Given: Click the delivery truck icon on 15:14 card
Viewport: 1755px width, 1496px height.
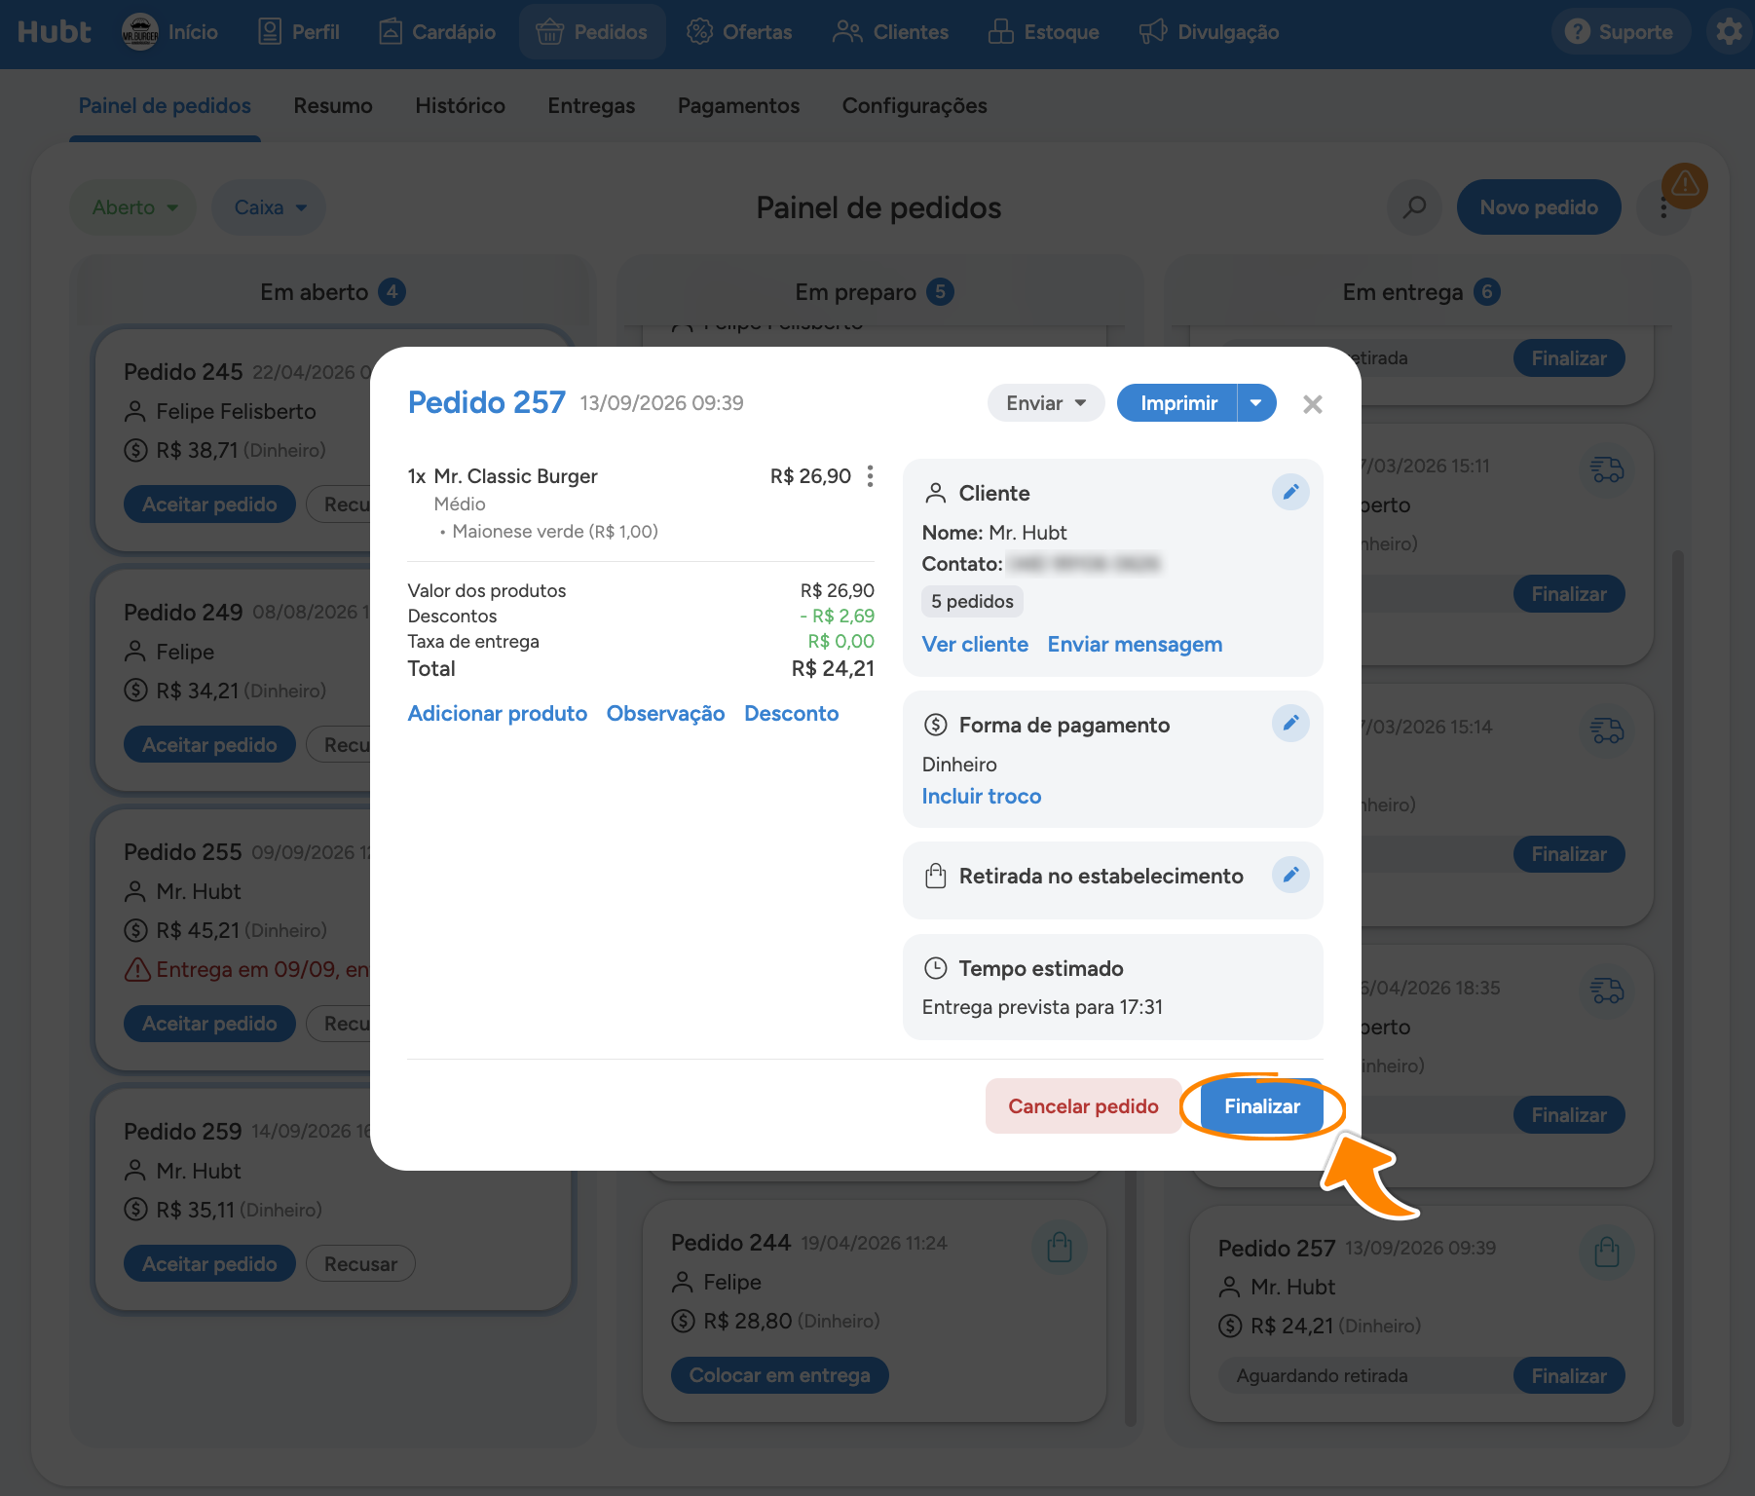Looking at the screenshot, I should (x=1607, y=731).
